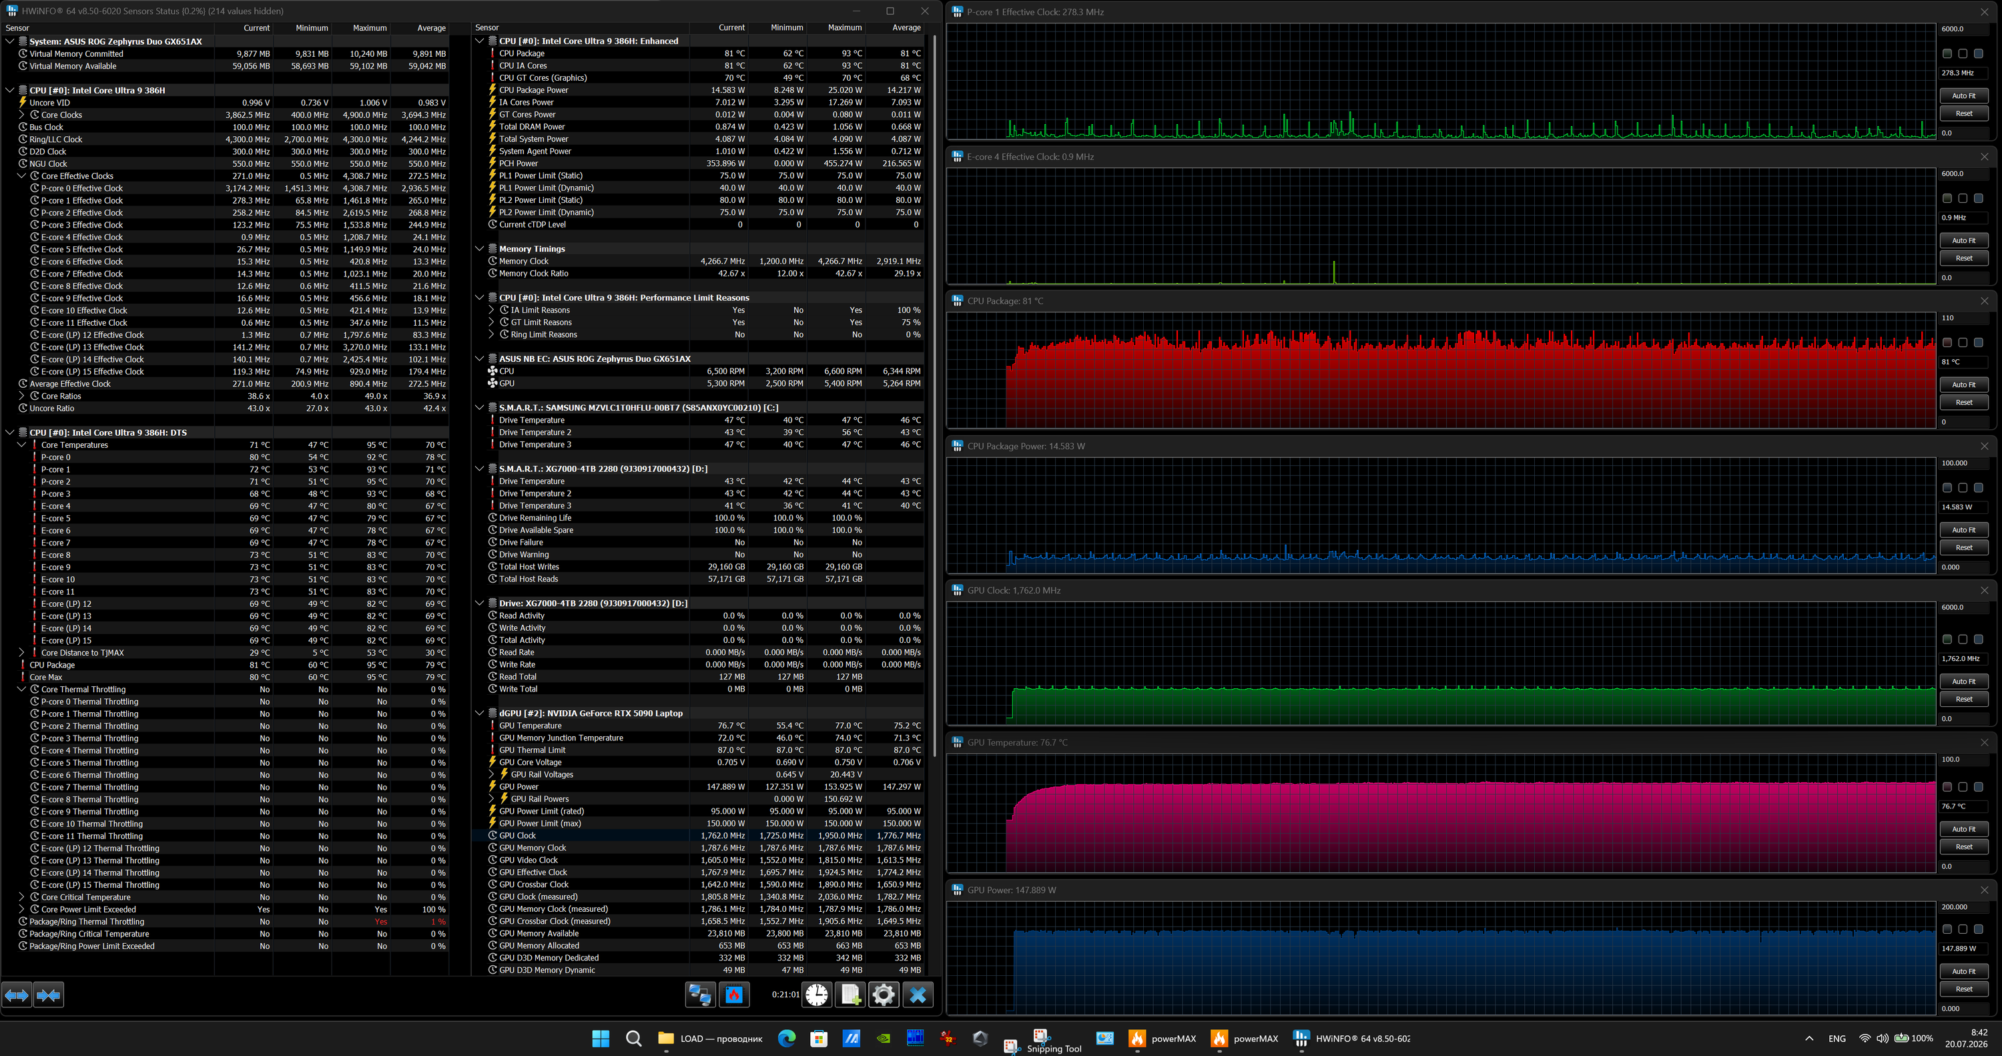This screenshot has width=2002, height=1056.
Task: Close the CPU Package temperature graph
Action: pyautogui.click(x=1984, y=301)
